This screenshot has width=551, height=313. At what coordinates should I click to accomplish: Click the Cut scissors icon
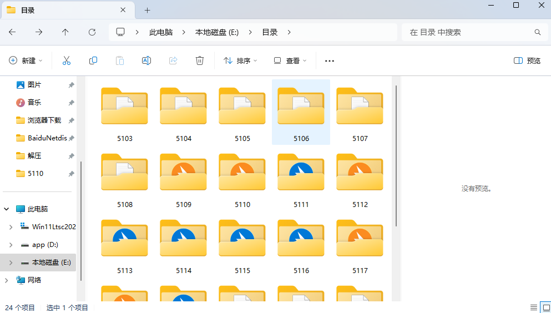point(67,61)
